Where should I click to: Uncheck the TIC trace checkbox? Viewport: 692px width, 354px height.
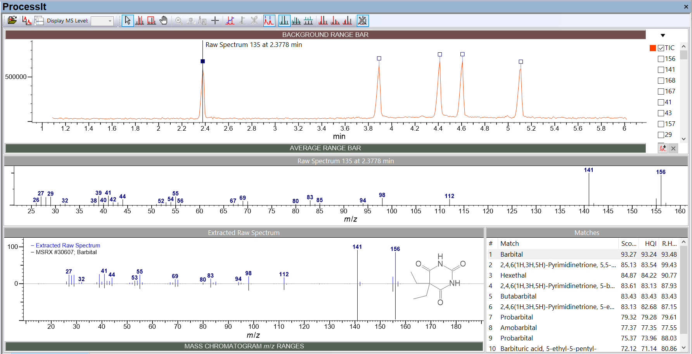(661, 48)
